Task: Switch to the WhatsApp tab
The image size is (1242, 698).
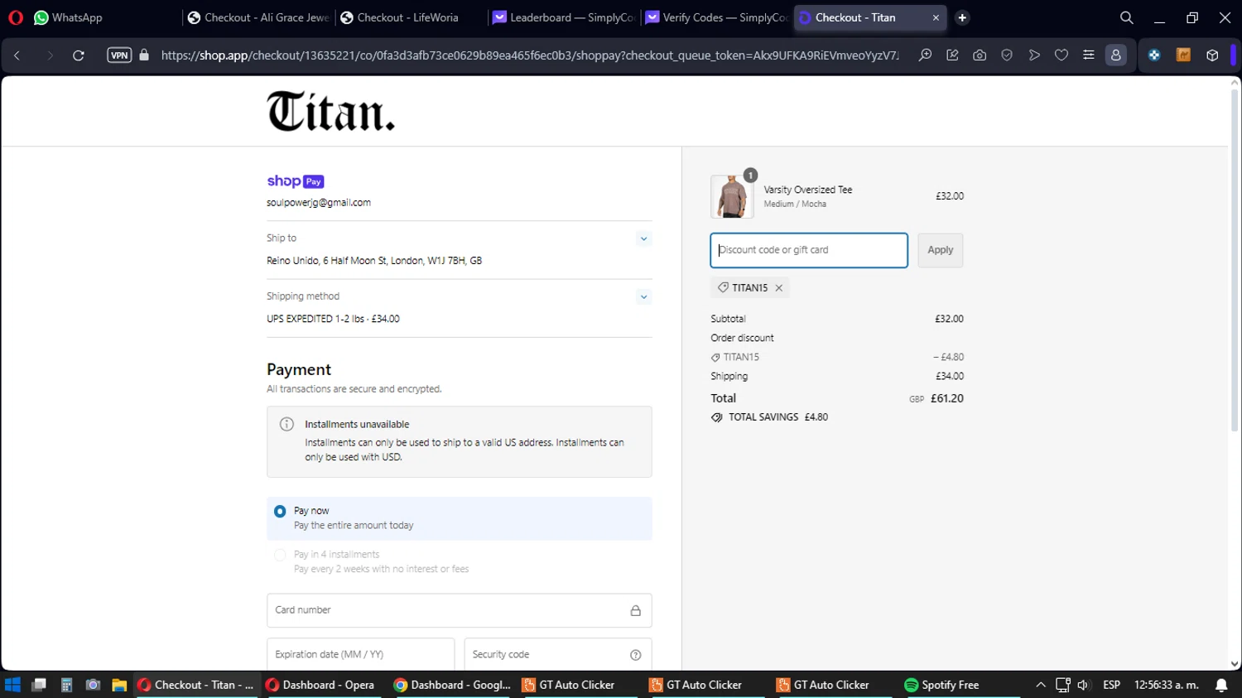Action: point(68,17)
